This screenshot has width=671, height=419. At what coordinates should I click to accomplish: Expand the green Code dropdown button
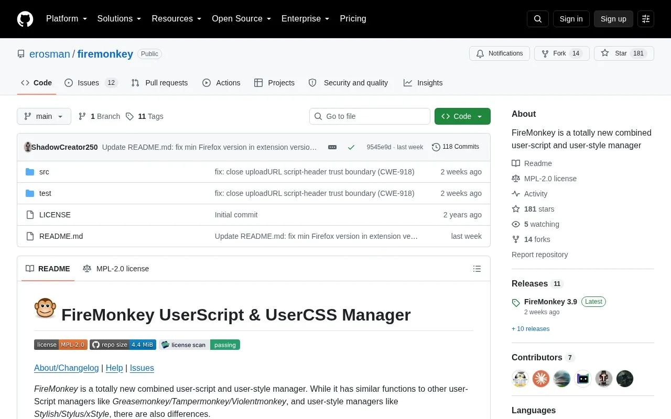pos(462,116)
